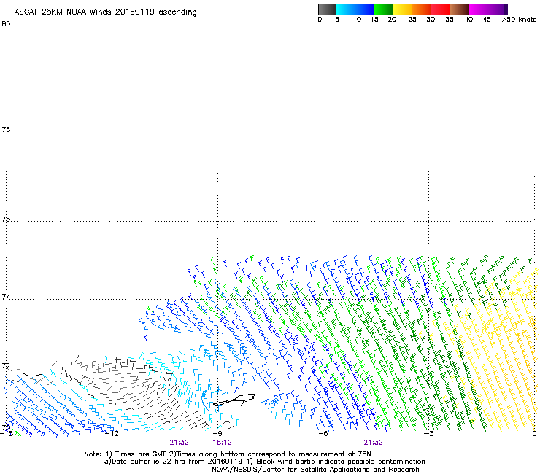Click the plot title 'ASCAT 25KM NOAA Winds 20160119 ascending'
The width and height of the screenshot is (540, 474).
coord(105,12)
